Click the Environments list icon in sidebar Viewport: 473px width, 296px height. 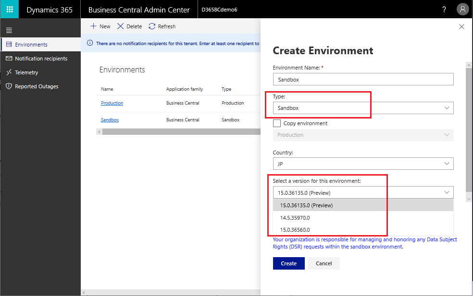tap(9, 45)
